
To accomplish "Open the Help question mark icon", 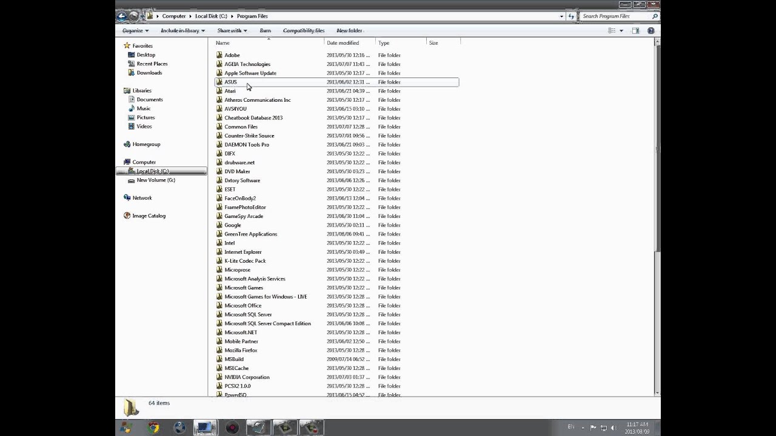I will [651, 30].
